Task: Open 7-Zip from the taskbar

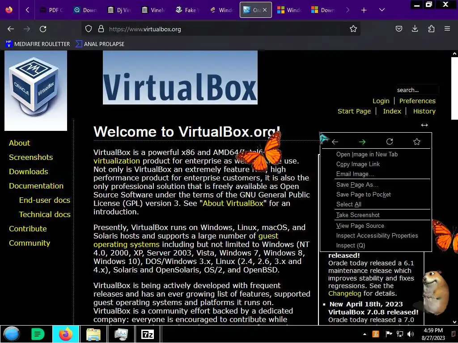Action: 148,334
